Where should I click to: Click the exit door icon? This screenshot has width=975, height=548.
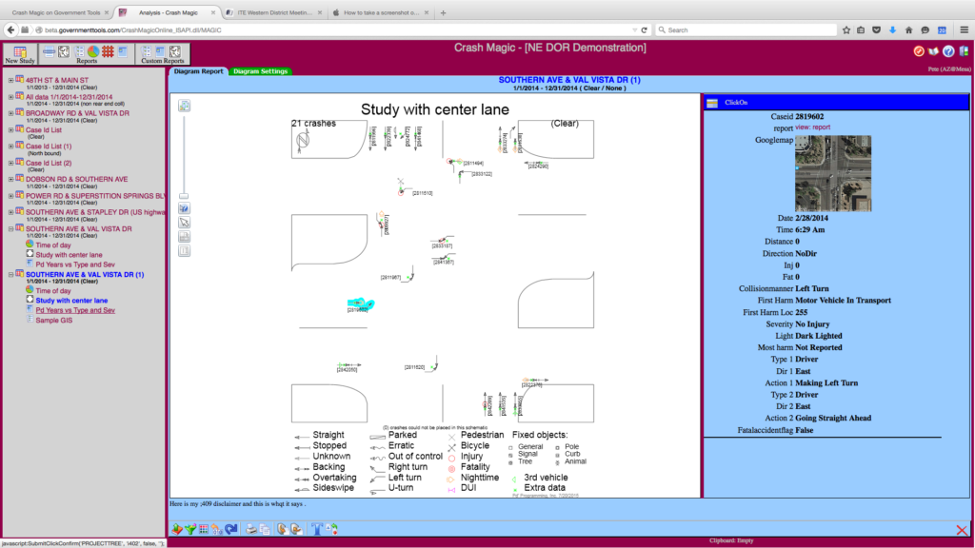(x=964, y=51)
